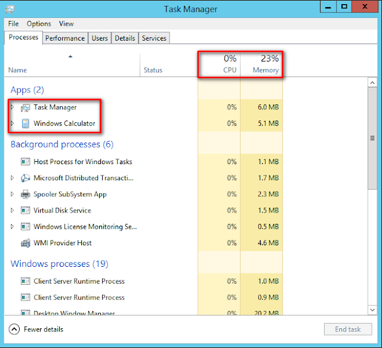Click the scrollbar down arrow
The width and height of the screenshot is (382, 348).
coord(372,310)
